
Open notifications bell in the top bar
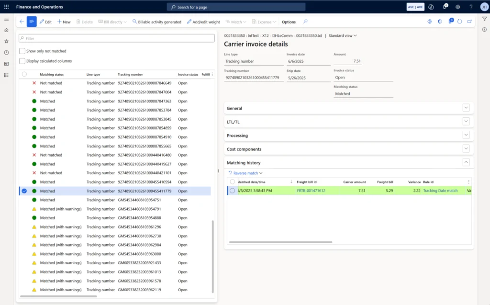(x=445, y=7)
